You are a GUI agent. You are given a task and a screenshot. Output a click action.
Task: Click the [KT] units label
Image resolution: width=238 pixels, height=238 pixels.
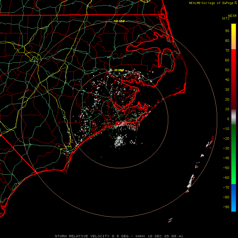click(226, 18)
